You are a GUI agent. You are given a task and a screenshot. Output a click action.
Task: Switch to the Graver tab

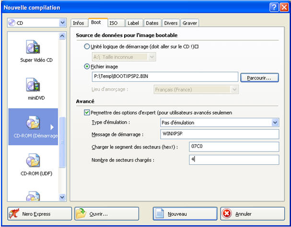[x=190, y=23]
